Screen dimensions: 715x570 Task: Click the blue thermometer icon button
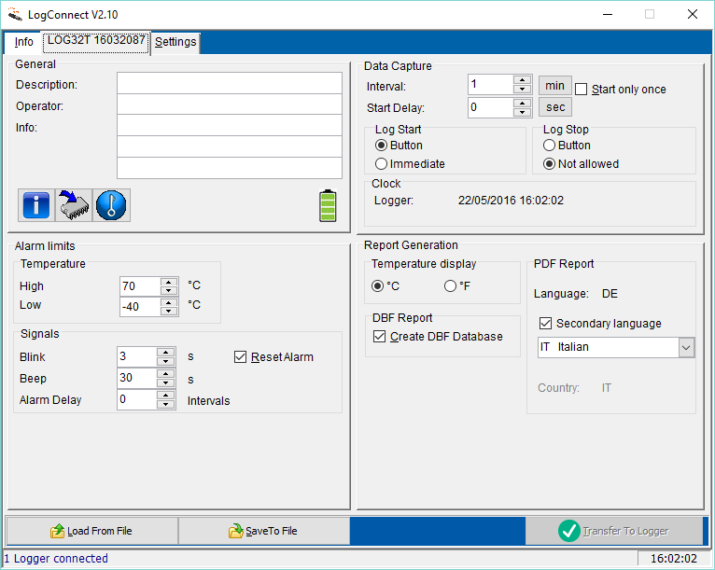[112, 205]
